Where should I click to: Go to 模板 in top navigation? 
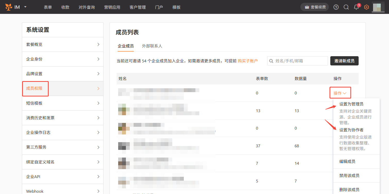pos(177,7)
